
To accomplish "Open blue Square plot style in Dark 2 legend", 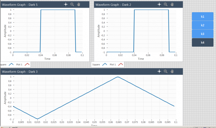I will tap(105, 64).
